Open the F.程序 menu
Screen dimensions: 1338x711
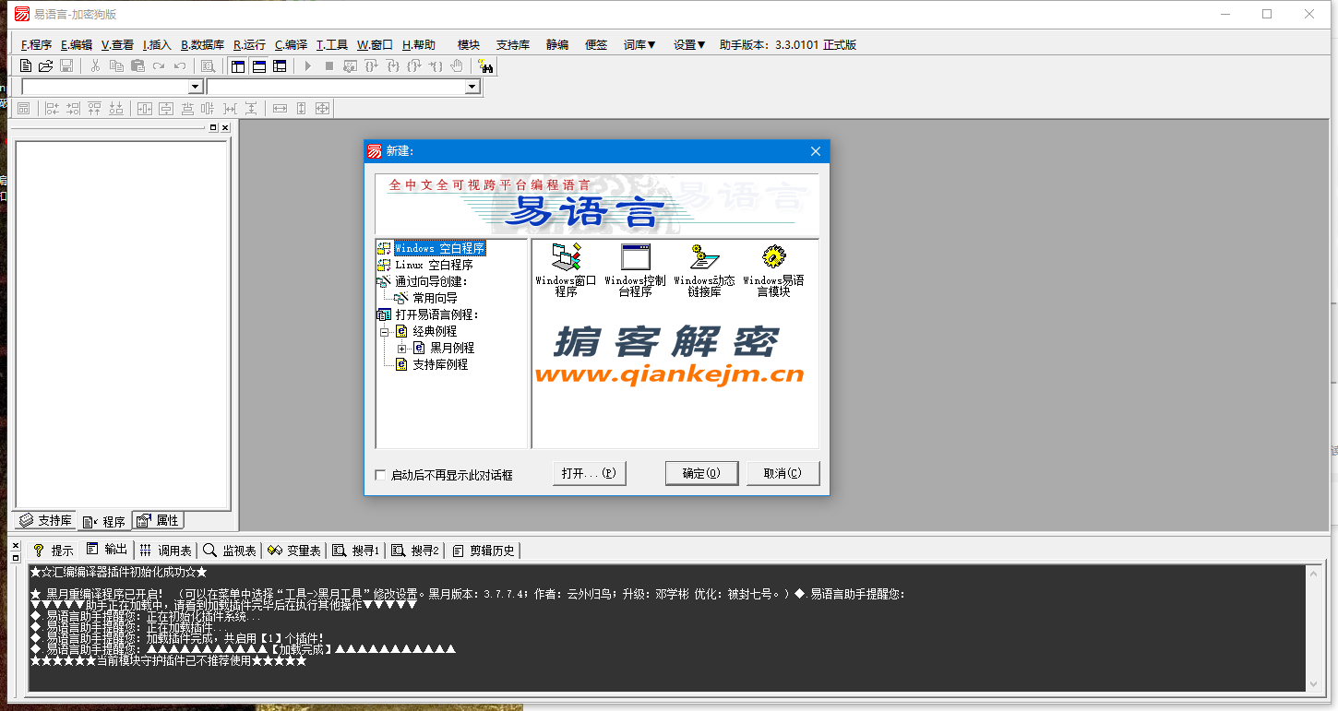tap(36, 44)
